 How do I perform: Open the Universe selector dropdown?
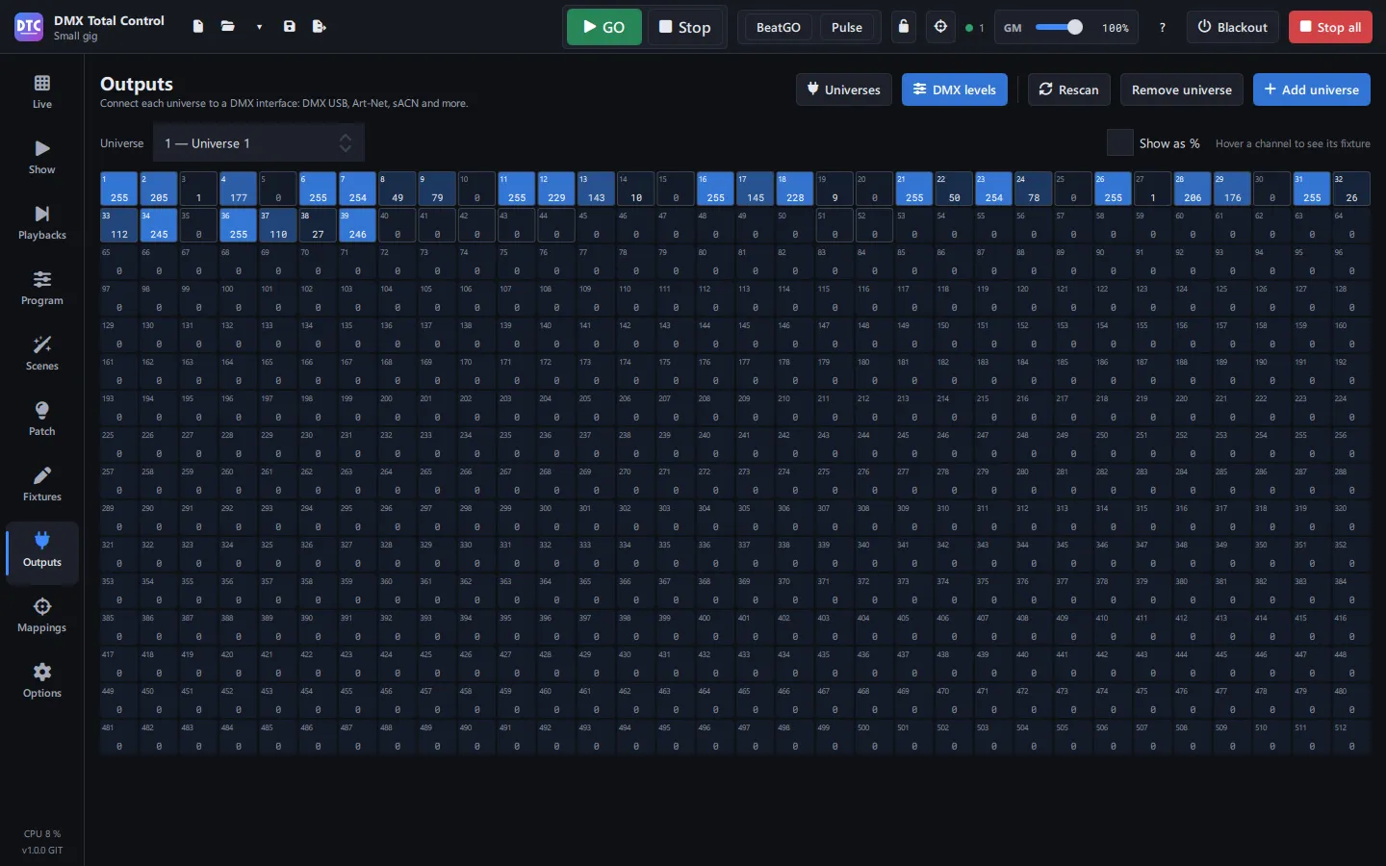tap(259, 143)
